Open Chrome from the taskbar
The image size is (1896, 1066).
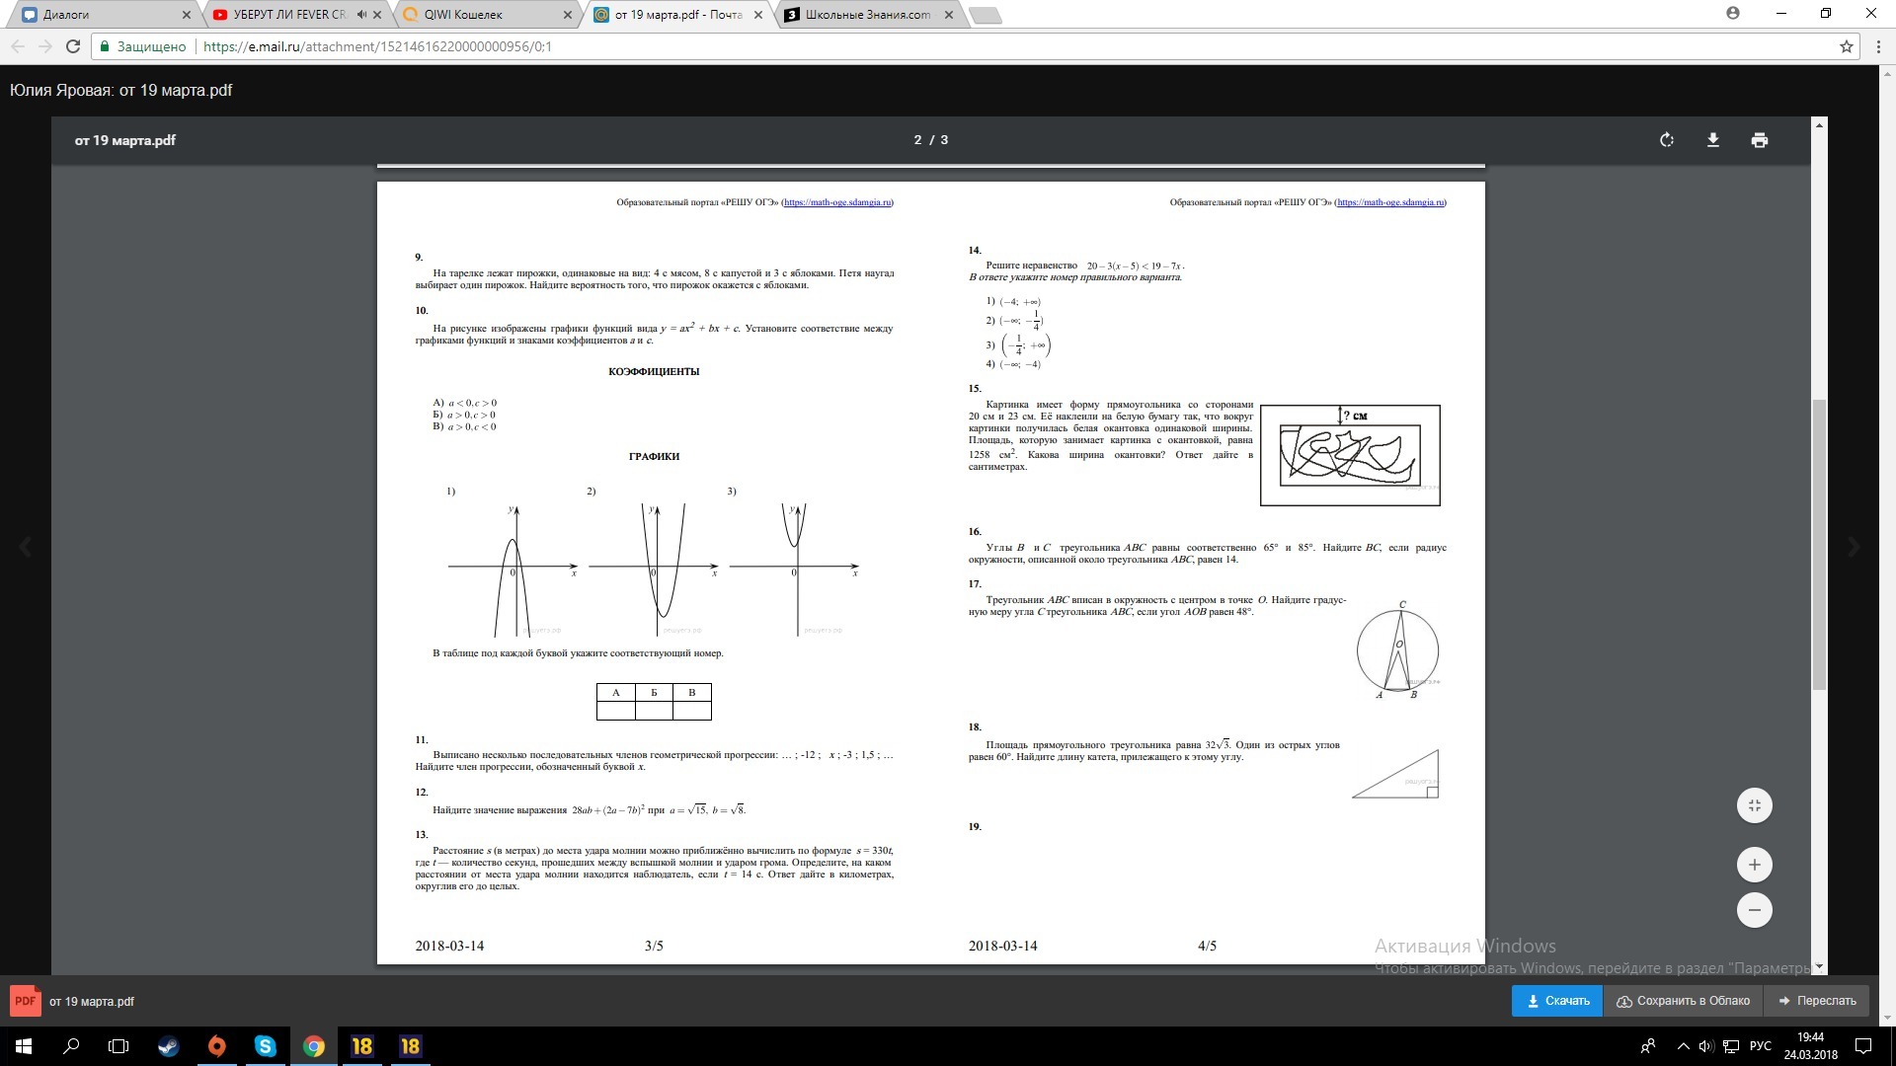point(314,1046)
